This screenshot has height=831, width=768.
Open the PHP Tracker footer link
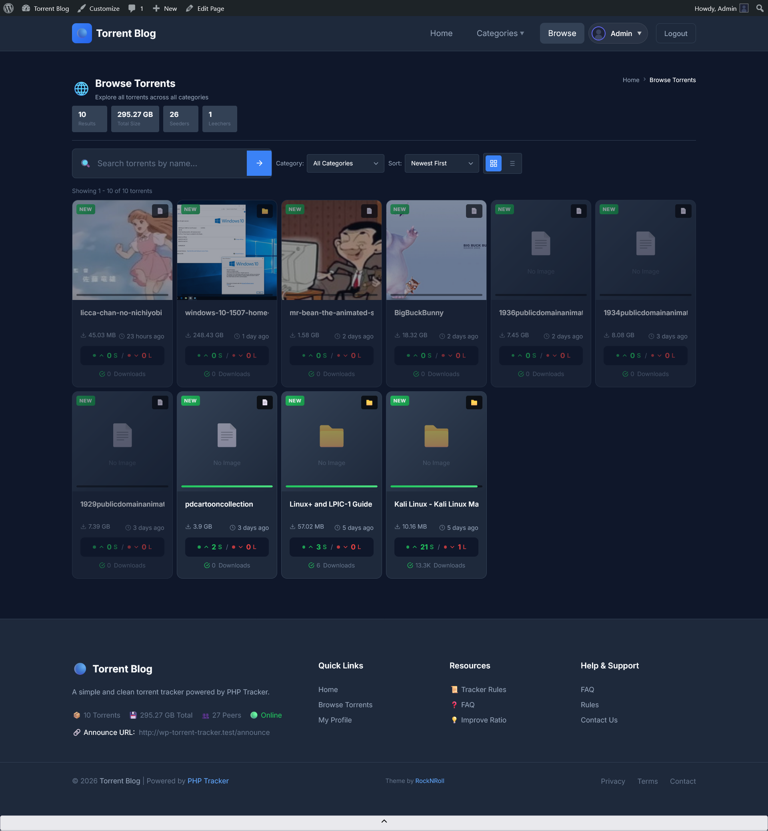[x=208, y=781]
